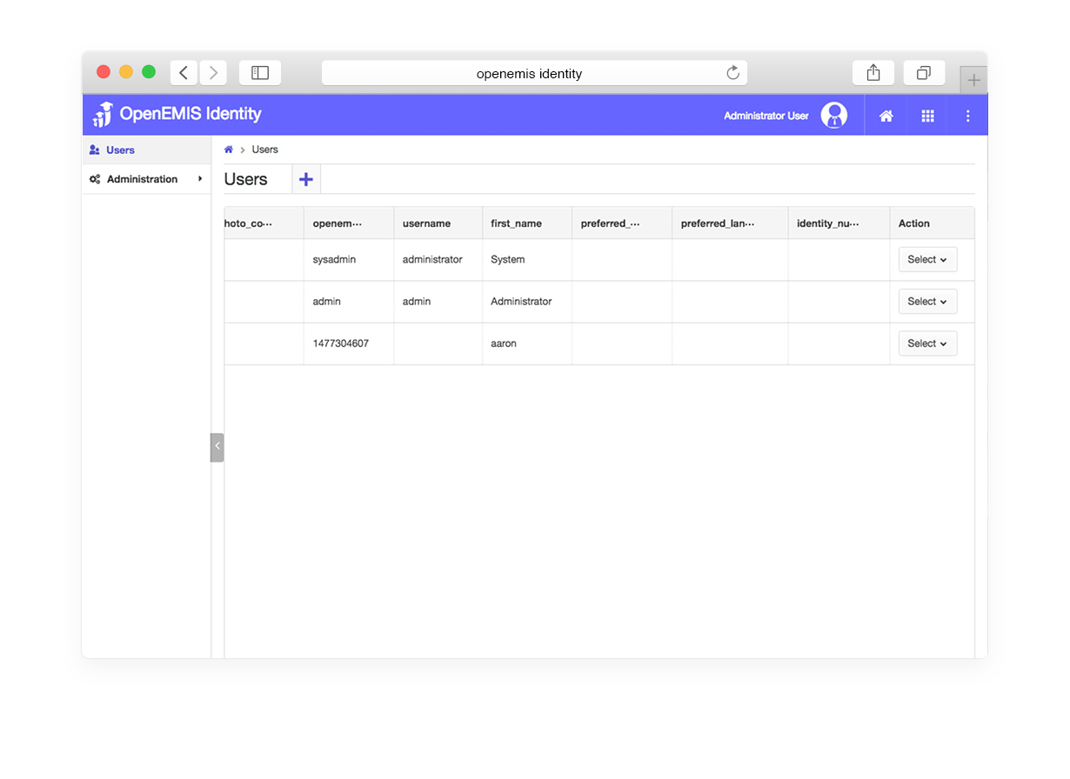Show all browser tabs overview

924,73
